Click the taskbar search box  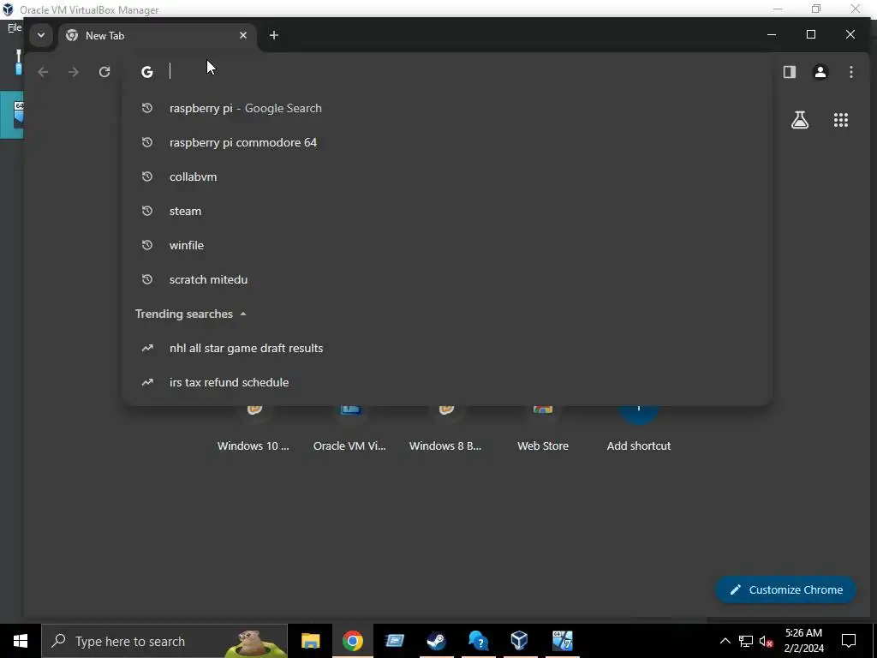coord(164,641)
